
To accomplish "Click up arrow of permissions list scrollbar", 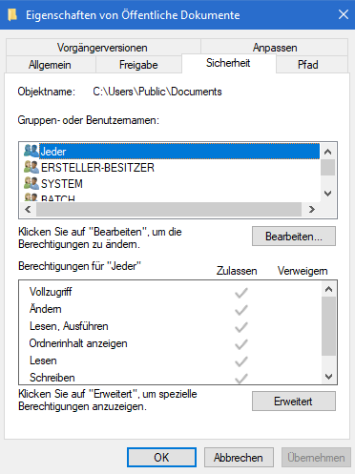I will [328, 289].
